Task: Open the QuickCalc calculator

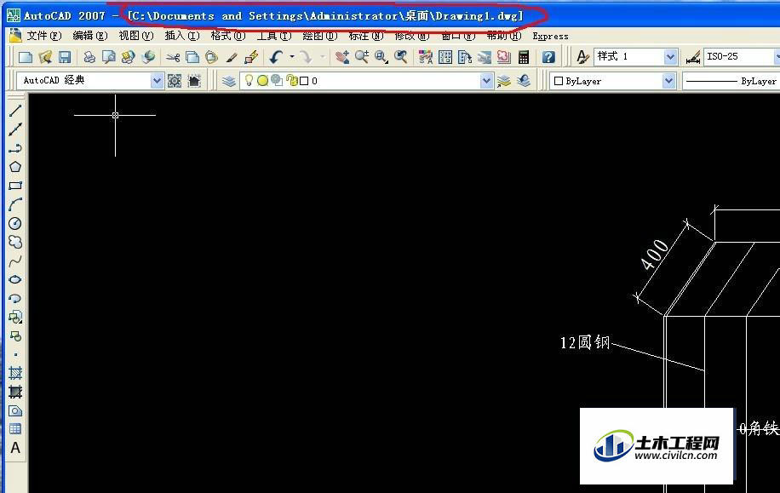Action: 524,57
